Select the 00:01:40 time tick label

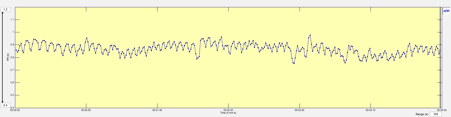[157, 110]
